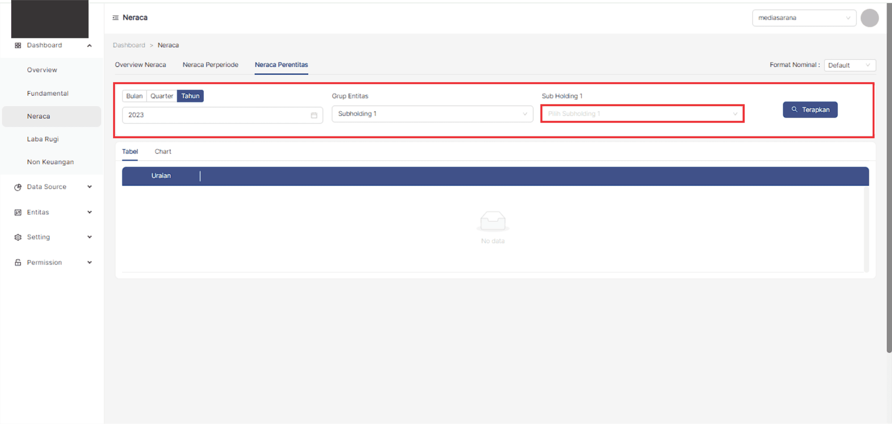Click the user avatar circle
Image resolution: width=892 pixels, height=424 pixels.
869,18
